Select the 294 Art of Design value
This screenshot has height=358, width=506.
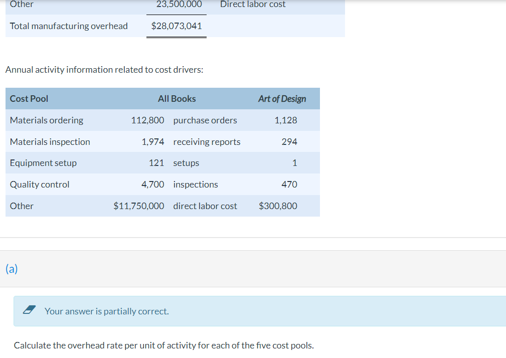click(x=289, y=142)
